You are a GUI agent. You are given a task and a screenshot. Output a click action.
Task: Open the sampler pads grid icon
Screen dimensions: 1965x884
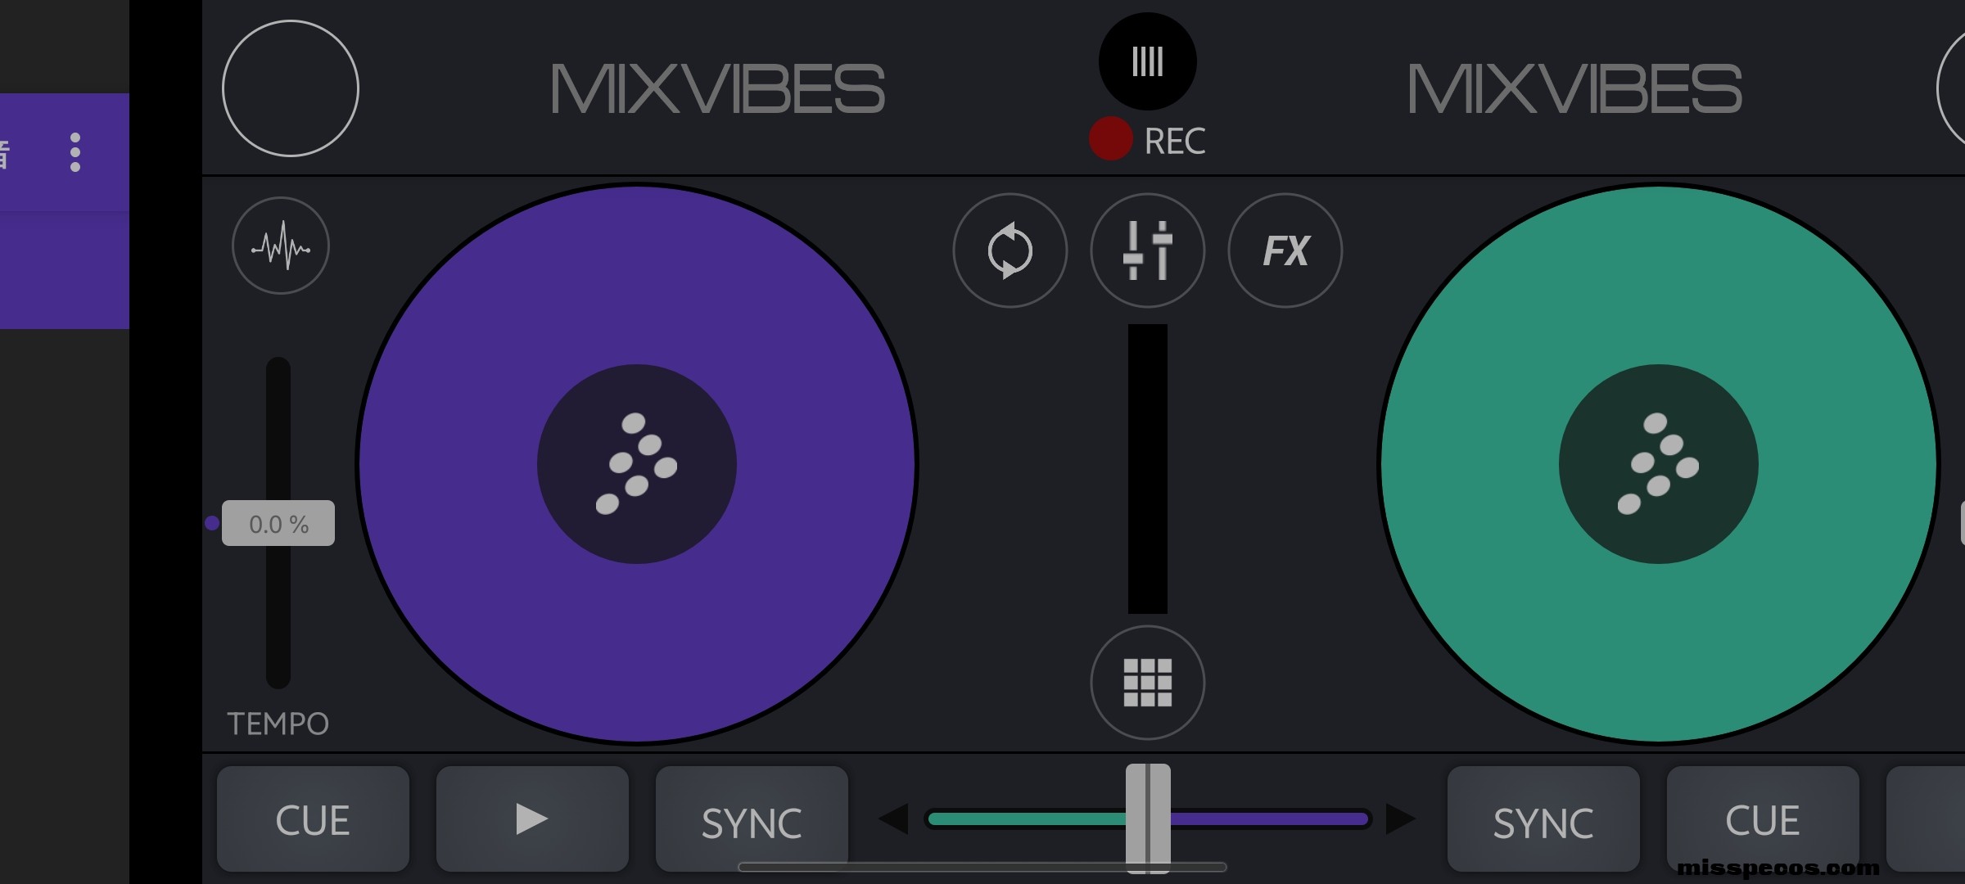1147,682
